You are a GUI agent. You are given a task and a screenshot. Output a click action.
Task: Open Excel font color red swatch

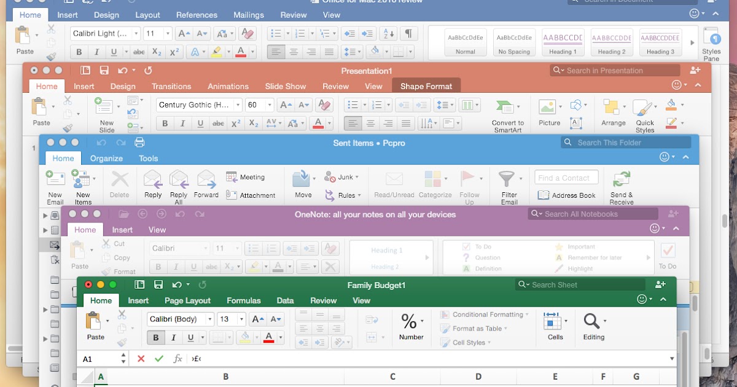click(x=268, y=337)
